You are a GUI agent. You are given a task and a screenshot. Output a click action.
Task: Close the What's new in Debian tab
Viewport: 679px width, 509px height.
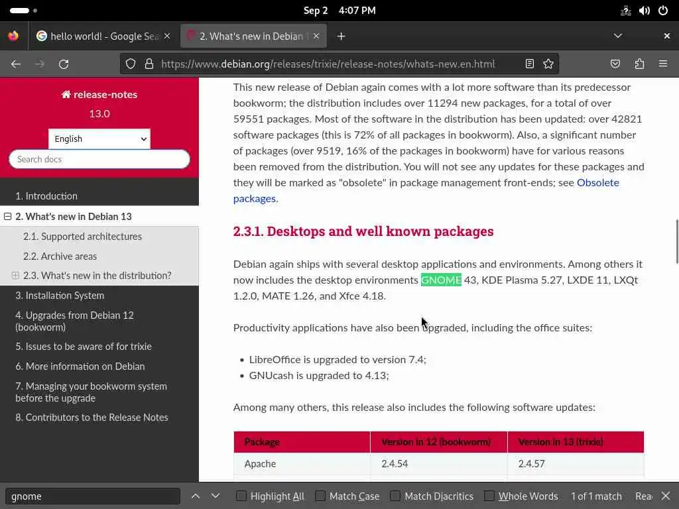(x=316, y=36)
